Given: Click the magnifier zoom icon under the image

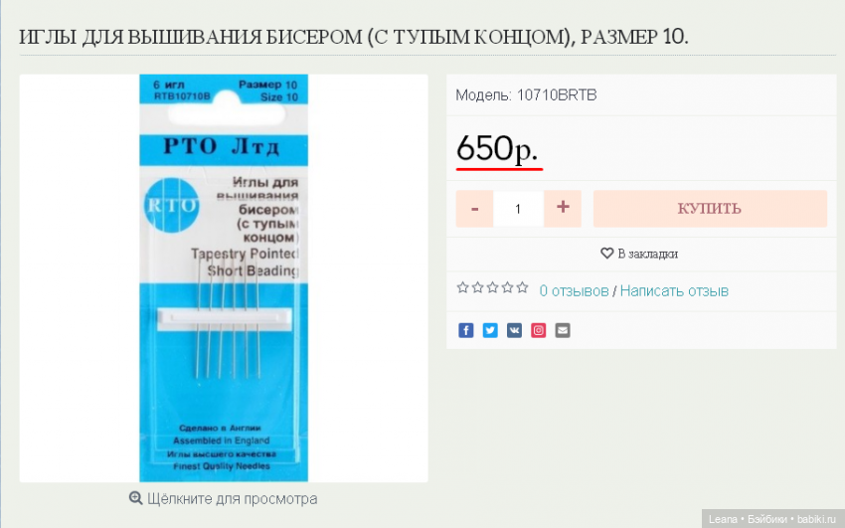Looking at the screenshot, I should pyautogui.click(x=136, y=498).
